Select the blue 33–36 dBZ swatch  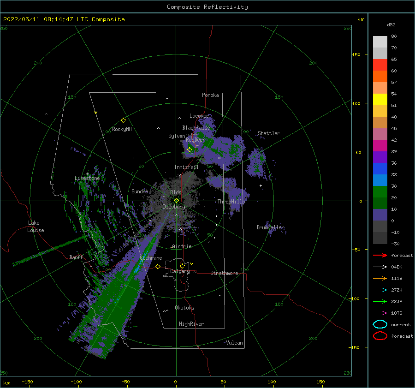380,169
